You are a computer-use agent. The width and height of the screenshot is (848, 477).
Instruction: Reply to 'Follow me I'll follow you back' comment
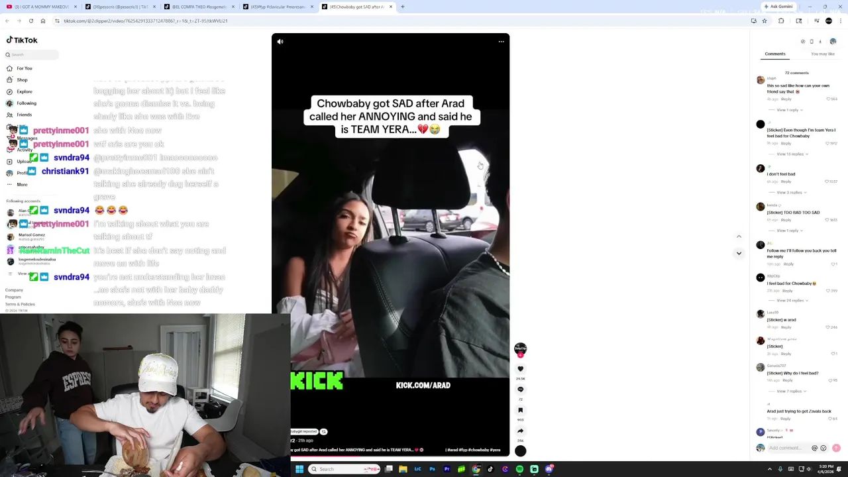pos(788,264)
